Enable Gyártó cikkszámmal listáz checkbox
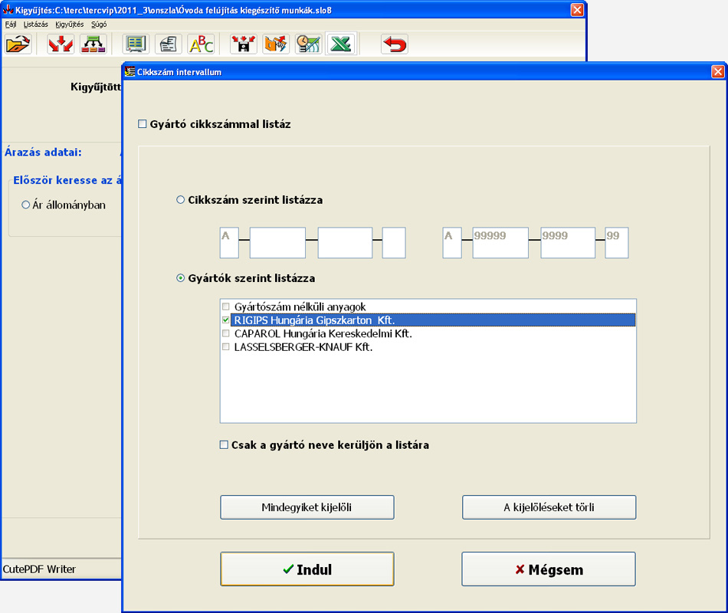The height and width of the screenshot is (613, 728). point(142,124)
